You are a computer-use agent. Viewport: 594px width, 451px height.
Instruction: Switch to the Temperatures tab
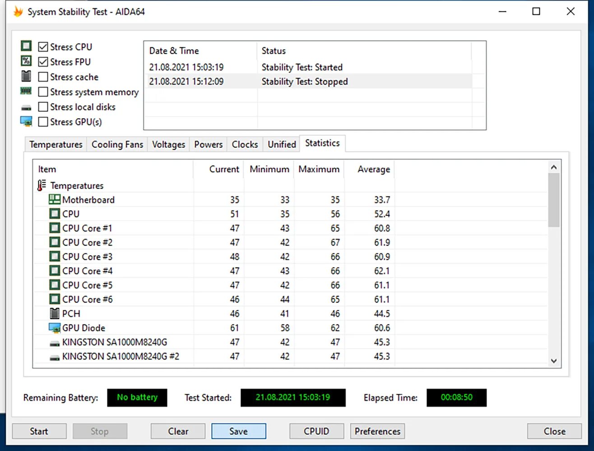click(x=56, y=144)
